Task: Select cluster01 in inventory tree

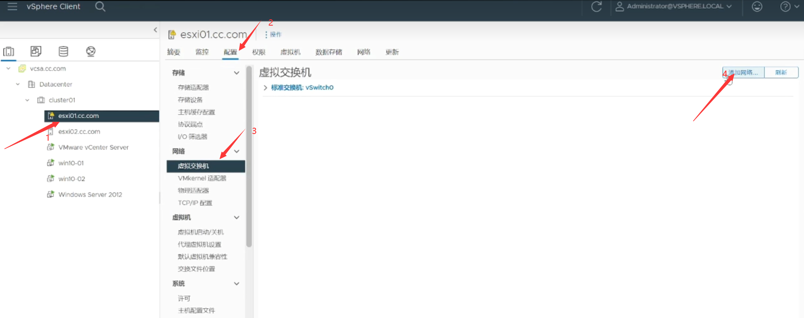Action: click(62, 100)
